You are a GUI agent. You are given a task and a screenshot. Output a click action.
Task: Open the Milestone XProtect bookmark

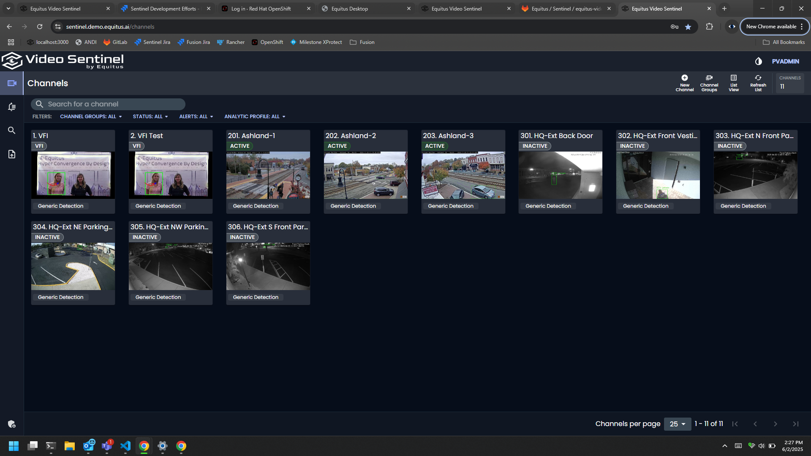316,42
